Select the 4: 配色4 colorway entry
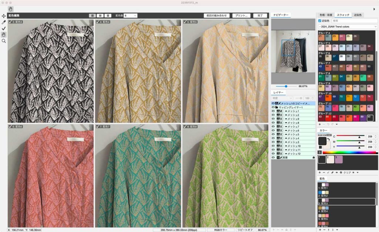This screenshot has width=379, height=232. [x=347, y=209]
